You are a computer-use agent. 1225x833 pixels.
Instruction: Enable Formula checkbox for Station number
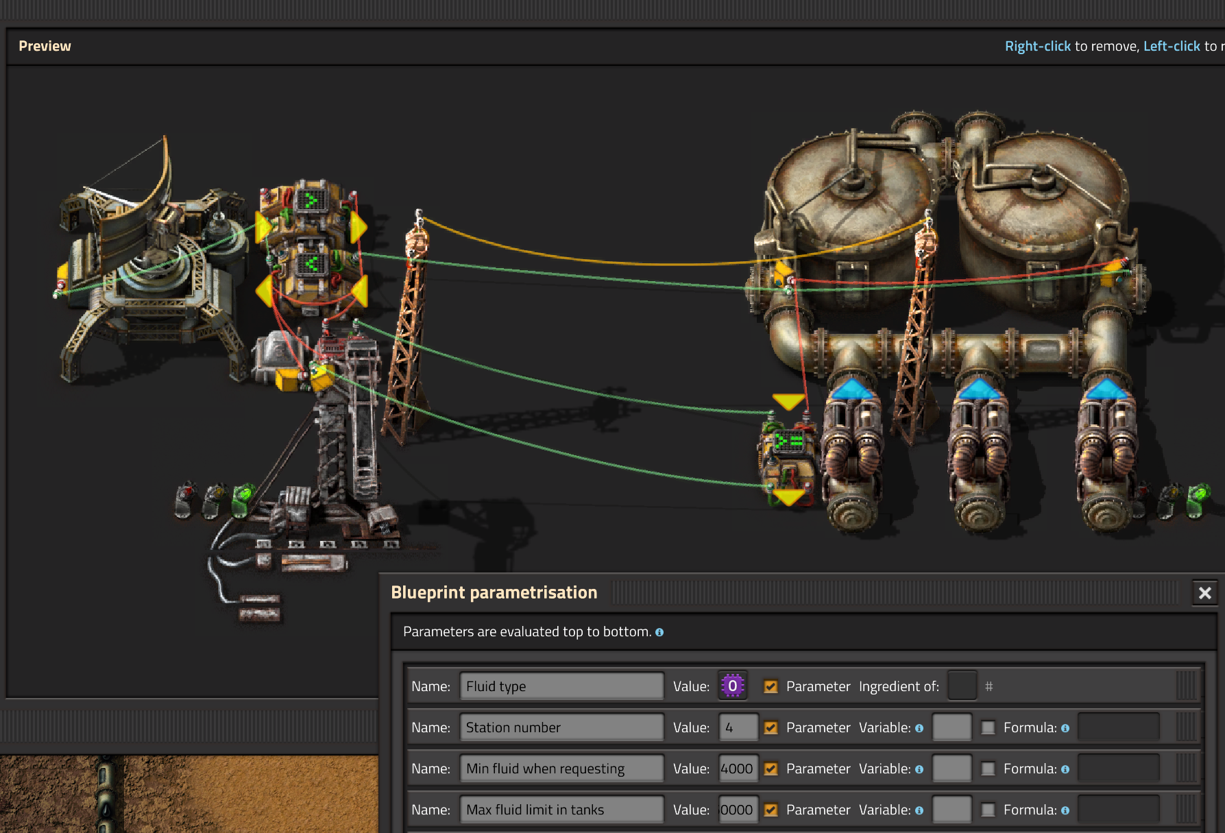[x=988, y=727]
